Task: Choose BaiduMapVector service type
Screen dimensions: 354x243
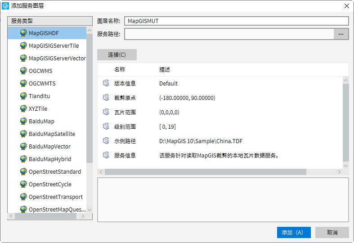Action: pos(47,147)
